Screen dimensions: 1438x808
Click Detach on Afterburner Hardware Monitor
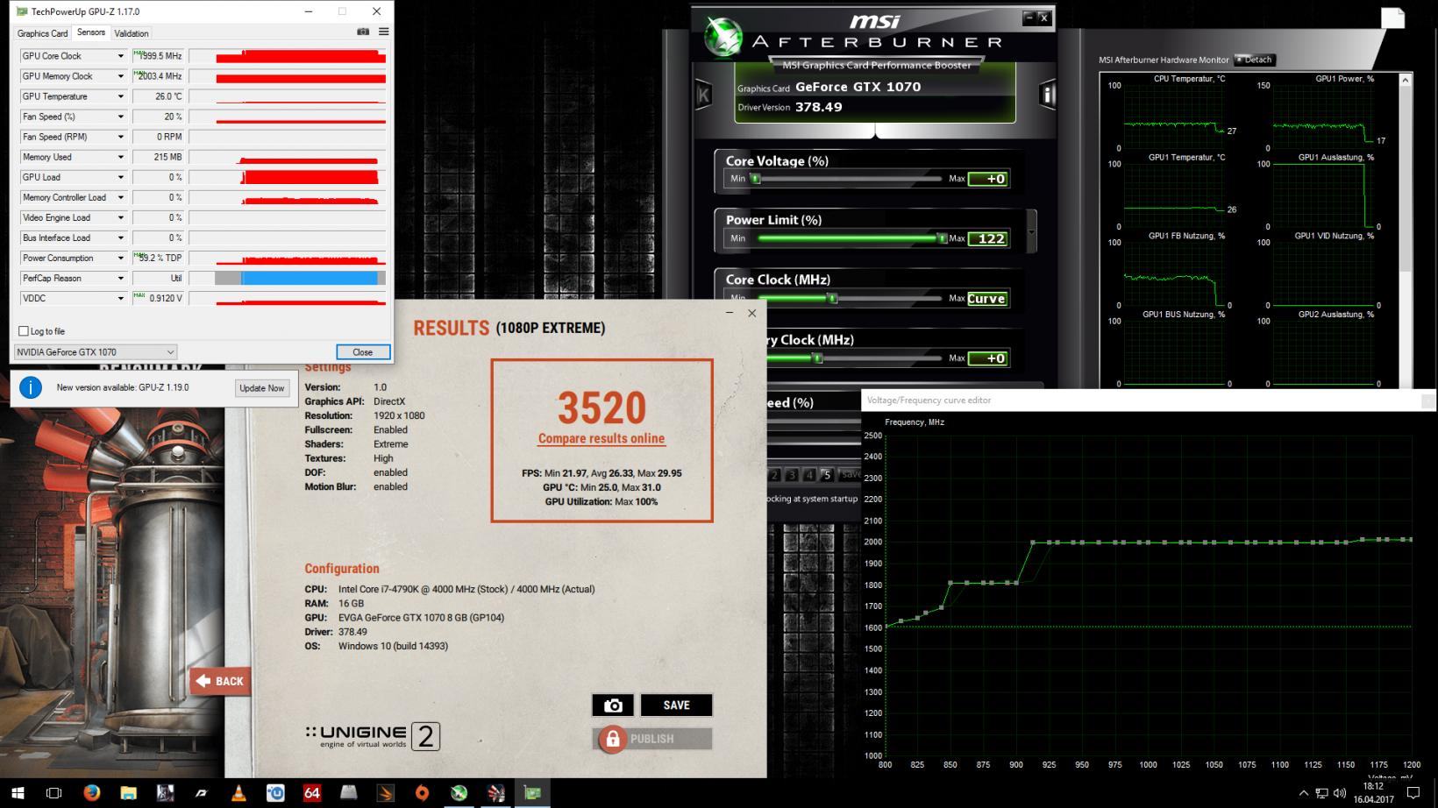click(x=1255, y=60)
